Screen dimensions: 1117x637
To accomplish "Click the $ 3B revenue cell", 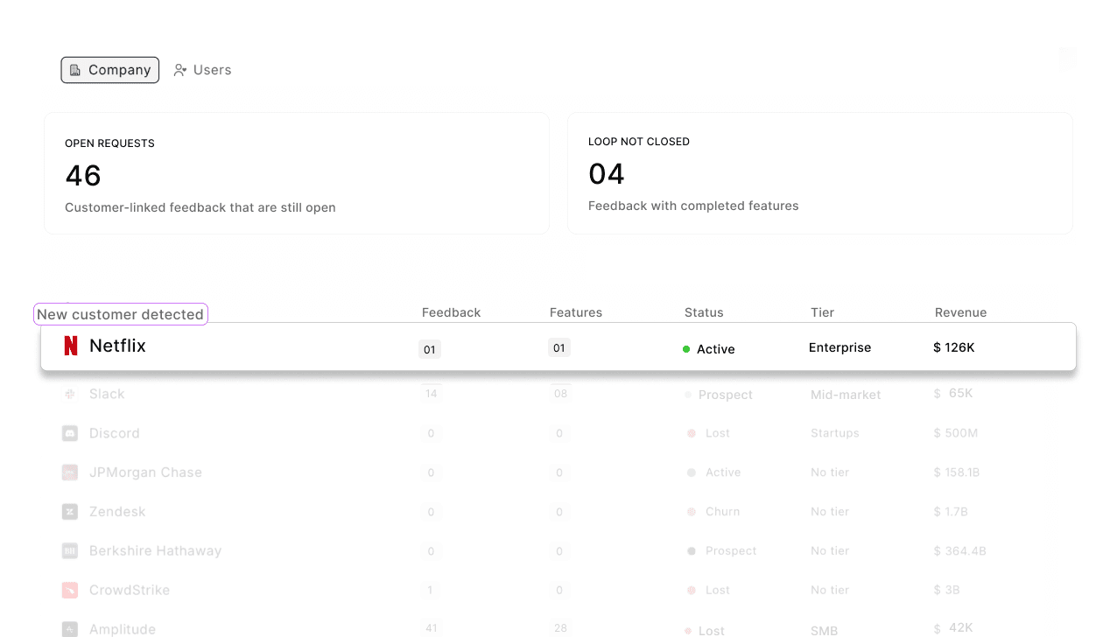I will click(947, 591).
